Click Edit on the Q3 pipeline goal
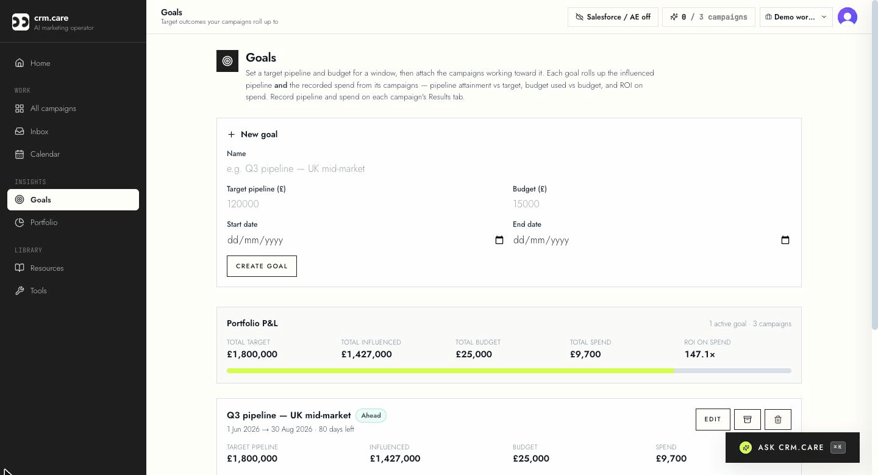 coord(713,420)
